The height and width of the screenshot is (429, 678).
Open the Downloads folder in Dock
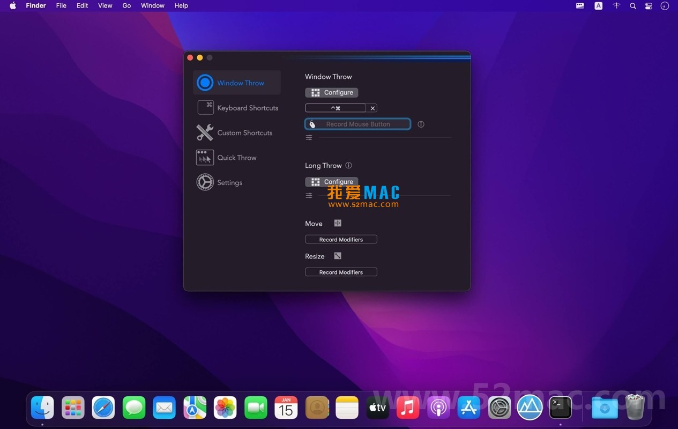point(605,408)
